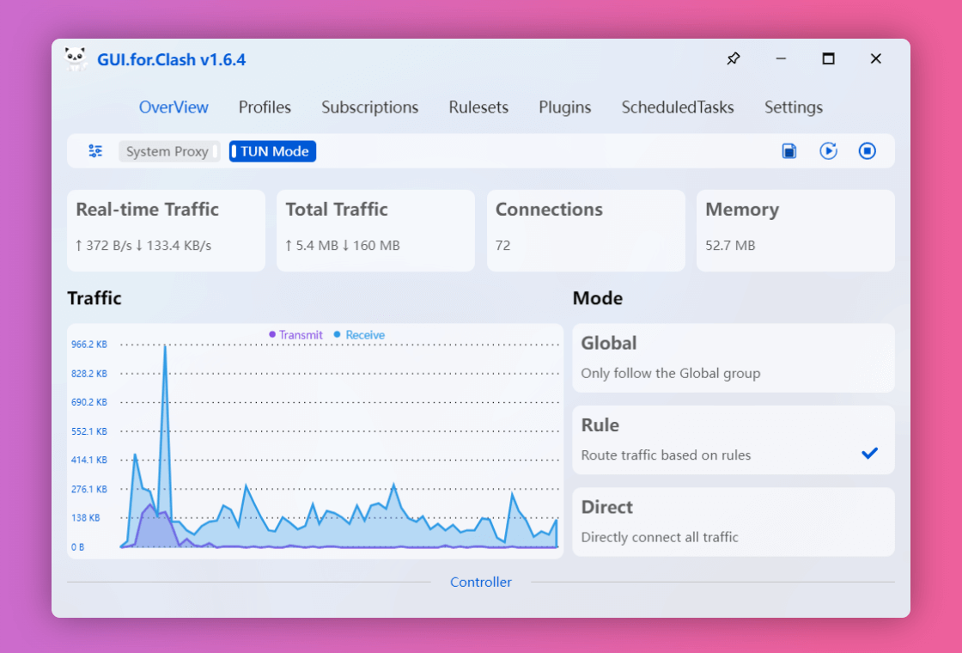Click the Rule mode checkmark
The height and width of the screenshot is (653, 962).
pyautogui.click(x=869, y=454)
